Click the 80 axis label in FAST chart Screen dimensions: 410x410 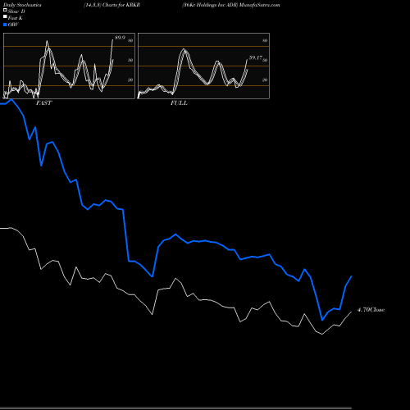coord(130,40)
